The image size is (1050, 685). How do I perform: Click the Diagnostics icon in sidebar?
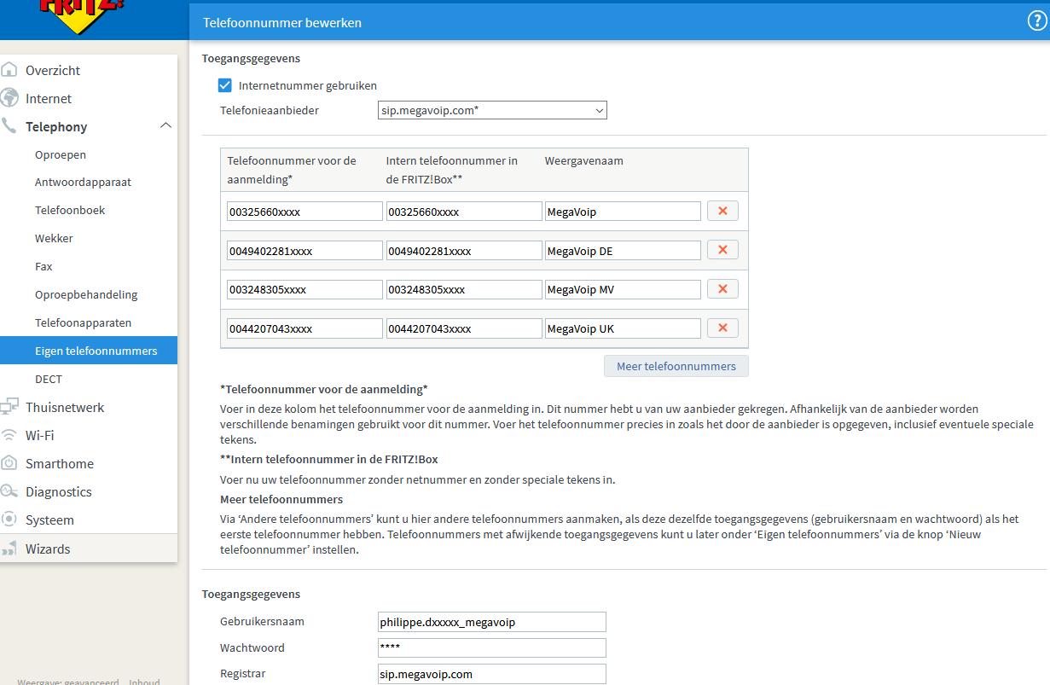click(x=9, y=491)
